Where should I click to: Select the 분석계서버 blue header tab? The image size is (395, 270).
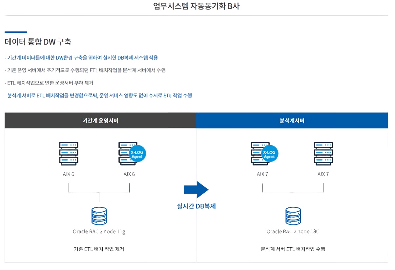click(292, 121)
